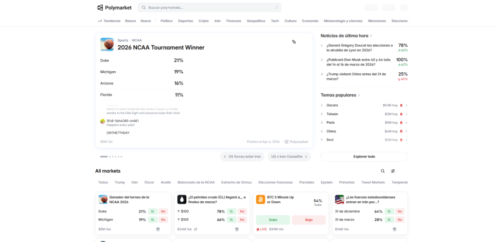Viewport: 498px width, 242px height.
Task: Go to next market US x Iran Ceasefire
Action: [289, 157]
